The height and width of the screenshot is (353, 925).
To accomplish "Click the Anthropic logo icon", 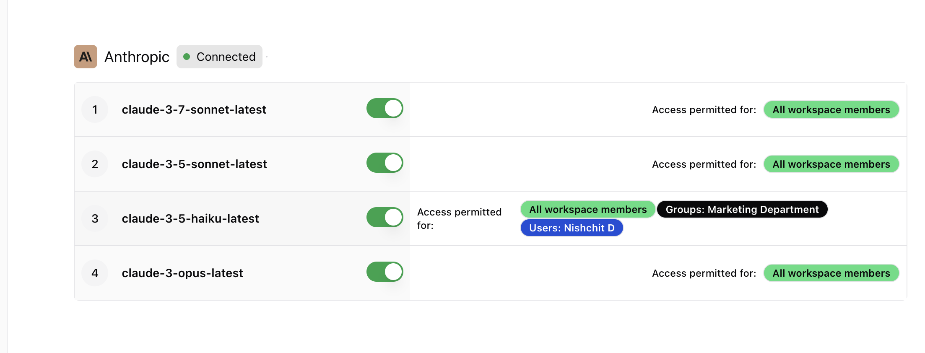I will point(85,56).
